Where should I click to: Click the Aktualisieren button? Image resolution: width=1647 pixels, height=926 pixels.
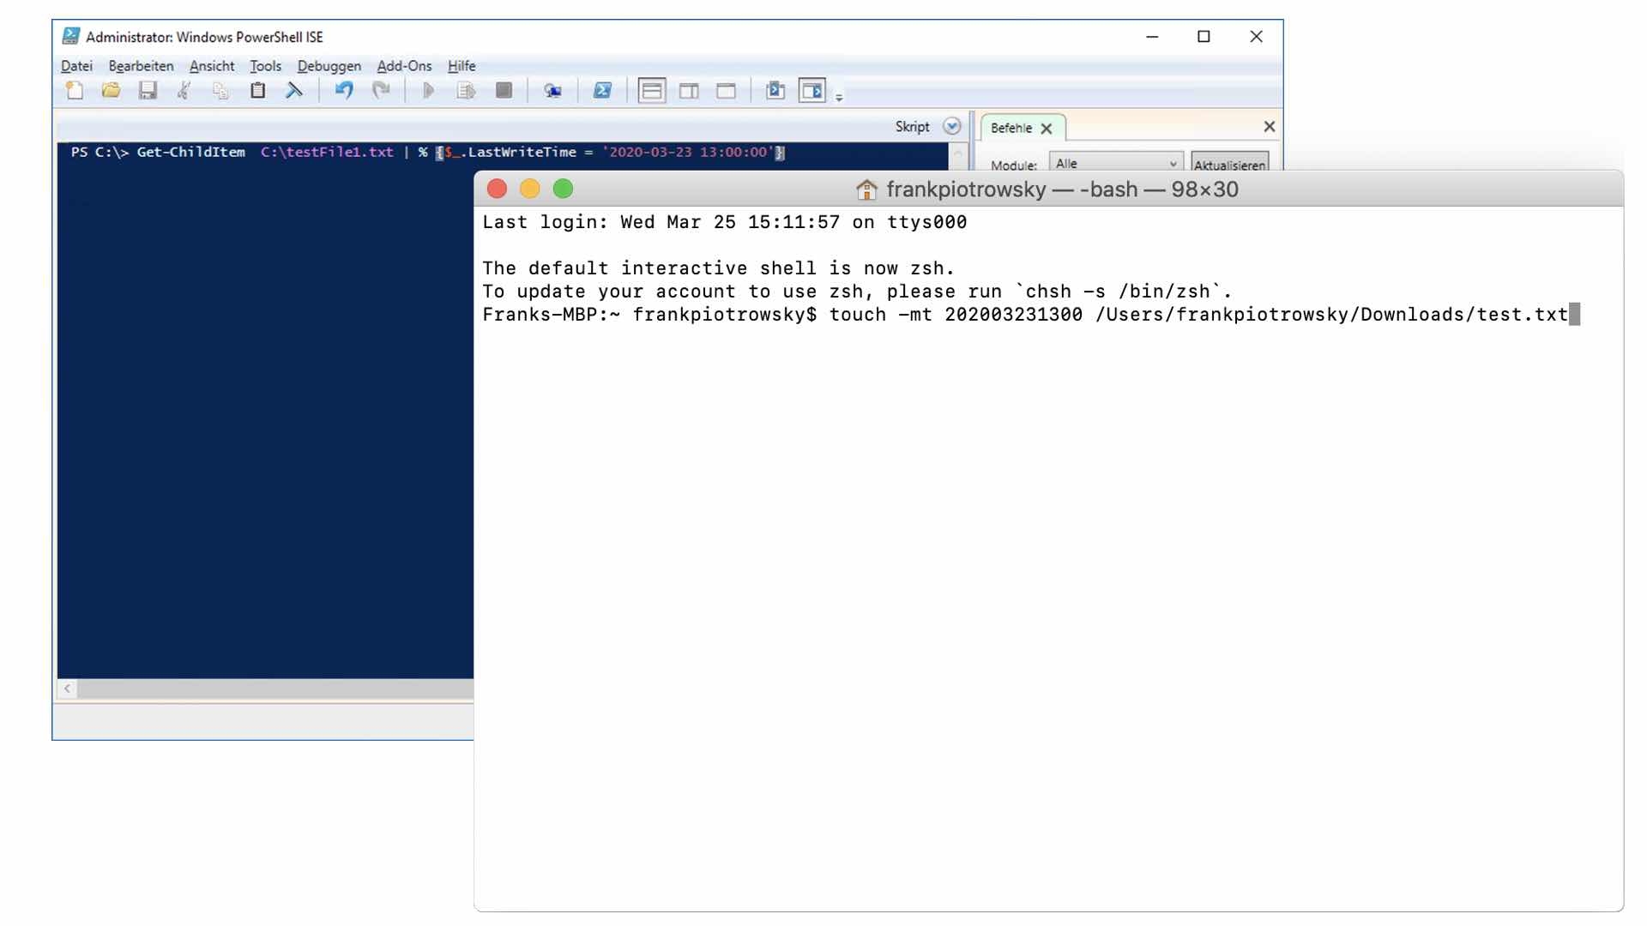click(x=1229, y=164)
